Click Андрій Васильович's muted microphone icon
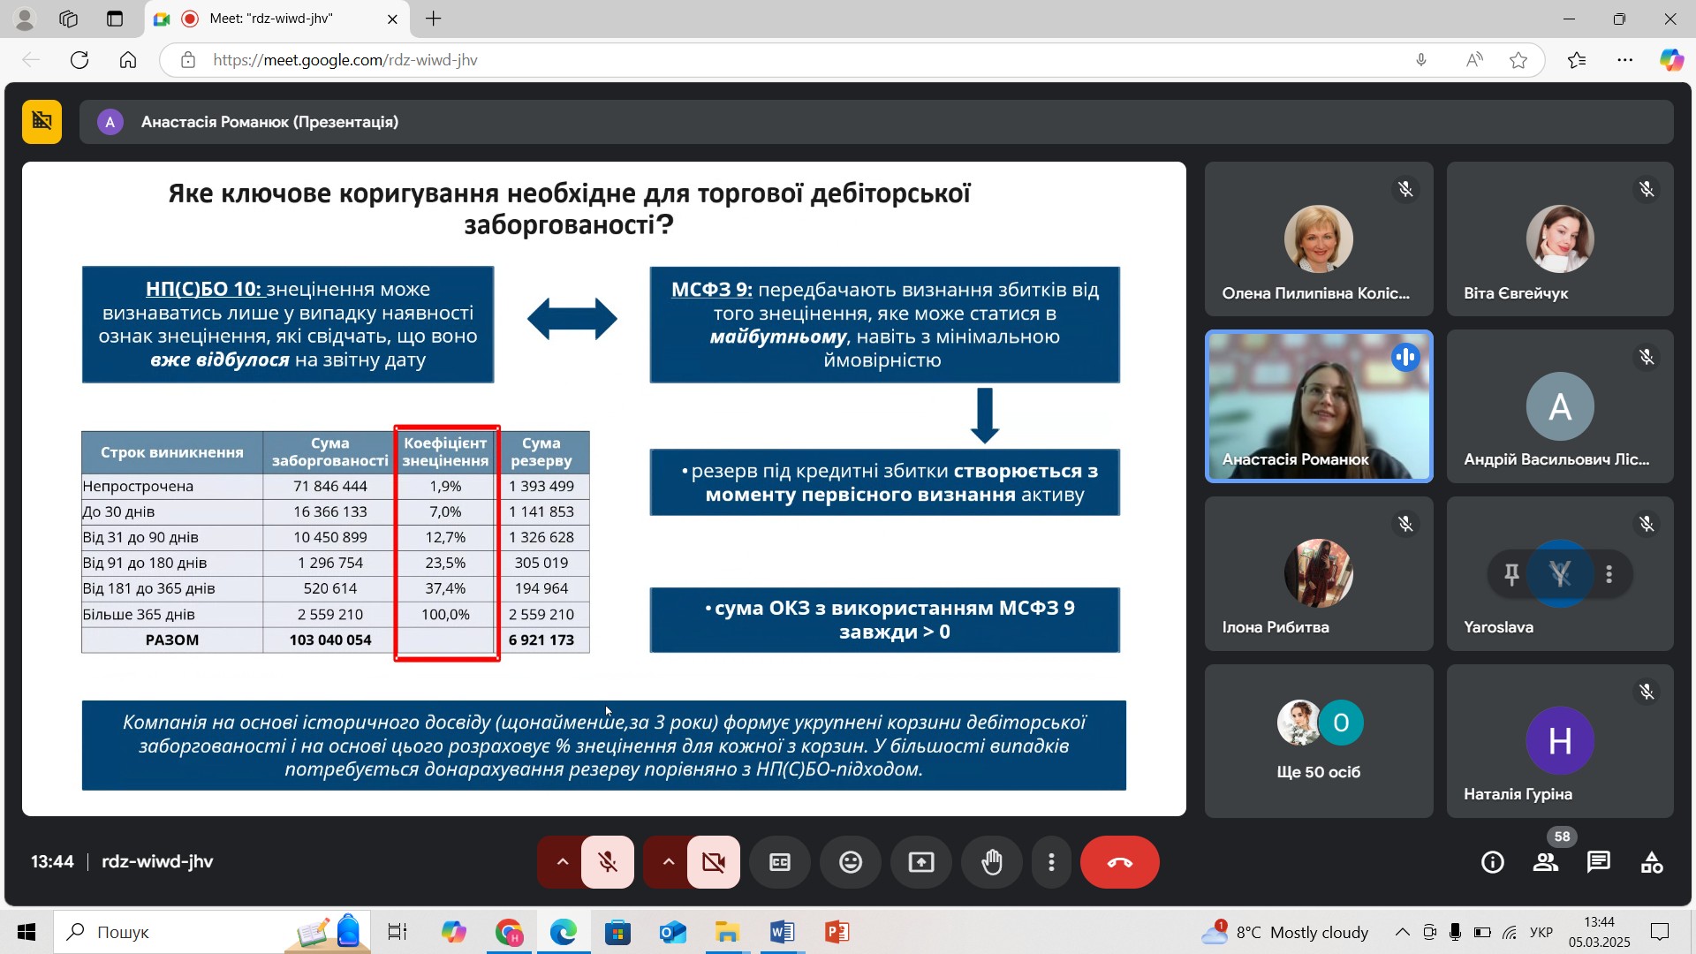Screen dimensions: 1696x954 click(x=1647, y=357)
